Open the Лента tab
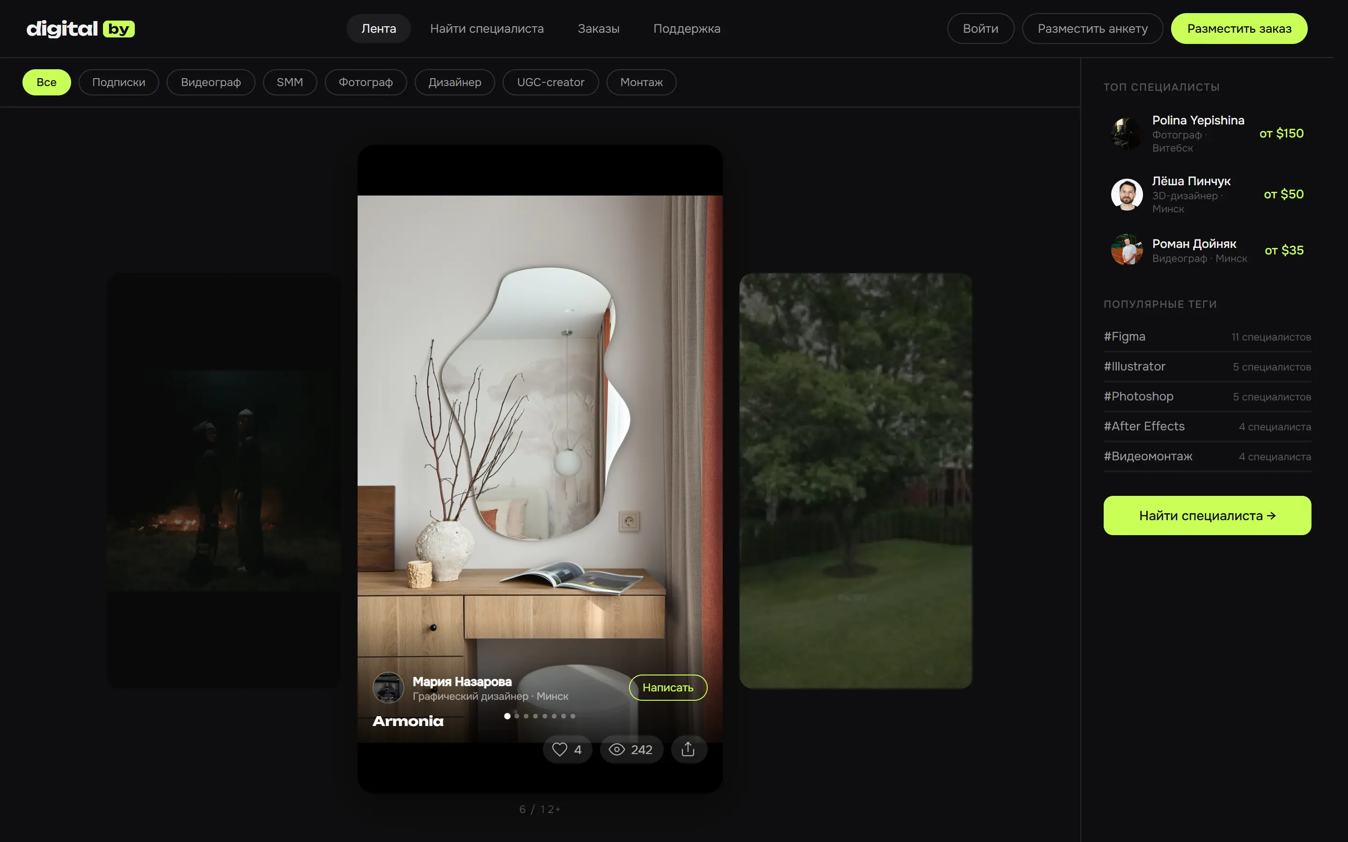Viewport: 1348px width, 842px height. [x=379, y=29]
